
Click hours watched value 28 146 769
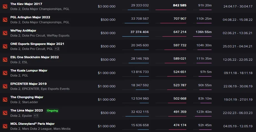point(140,59)
